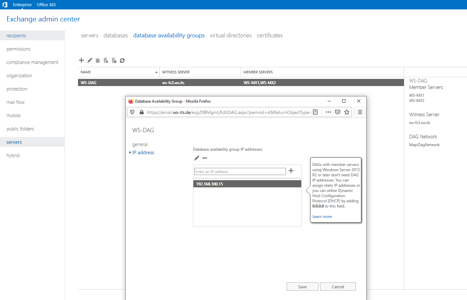Open the Enterprise header link

(x=22, y=5)
